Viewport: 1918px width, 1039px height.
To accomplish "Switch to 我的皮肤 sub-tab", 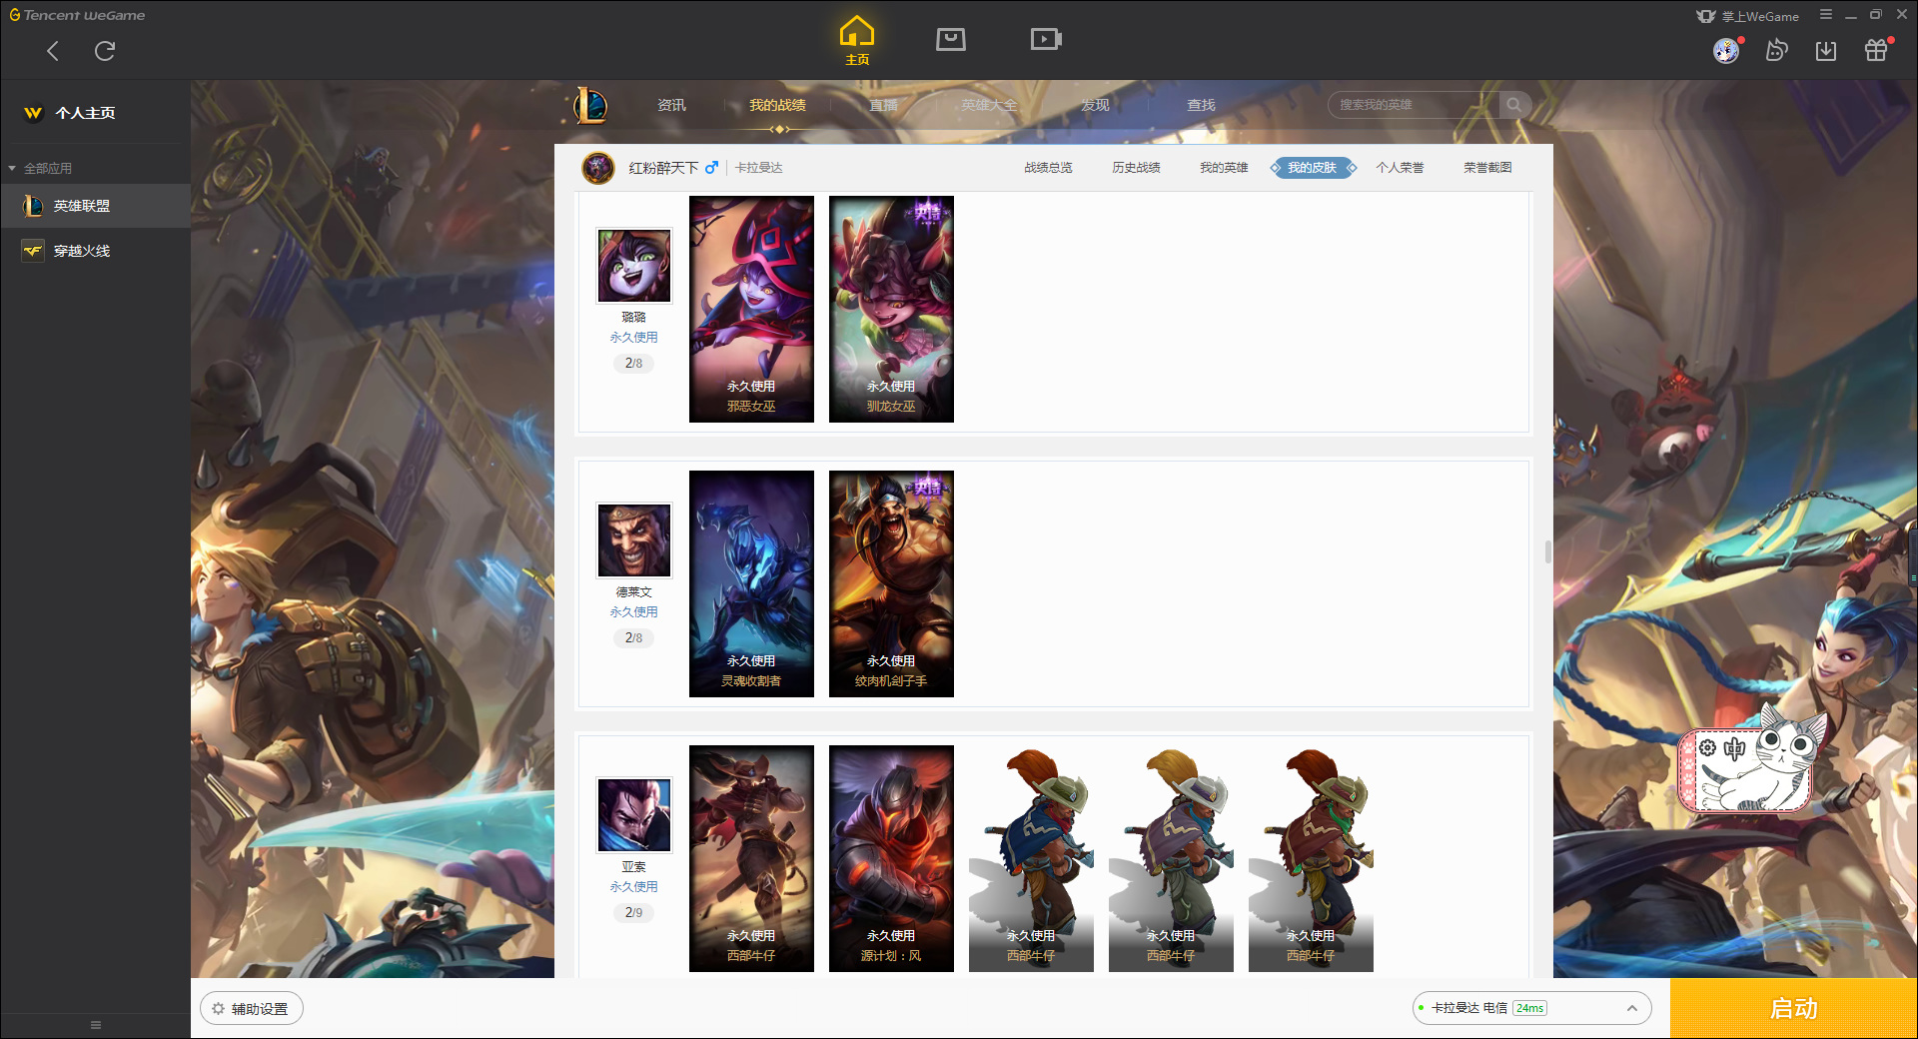I will coord(1313,168).
